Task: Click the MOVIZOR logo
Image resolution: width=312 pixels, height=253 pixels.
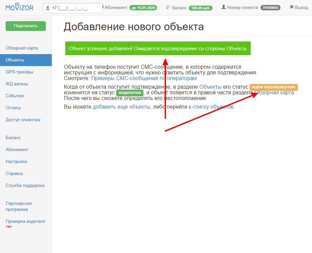Action: point(19,7)
